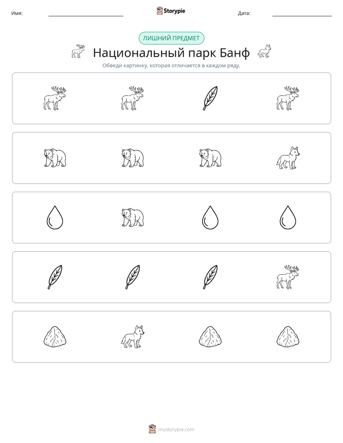Select the moose in the leaf row
This screenshot has width=343, height=443.
click(x=288, y=277)
